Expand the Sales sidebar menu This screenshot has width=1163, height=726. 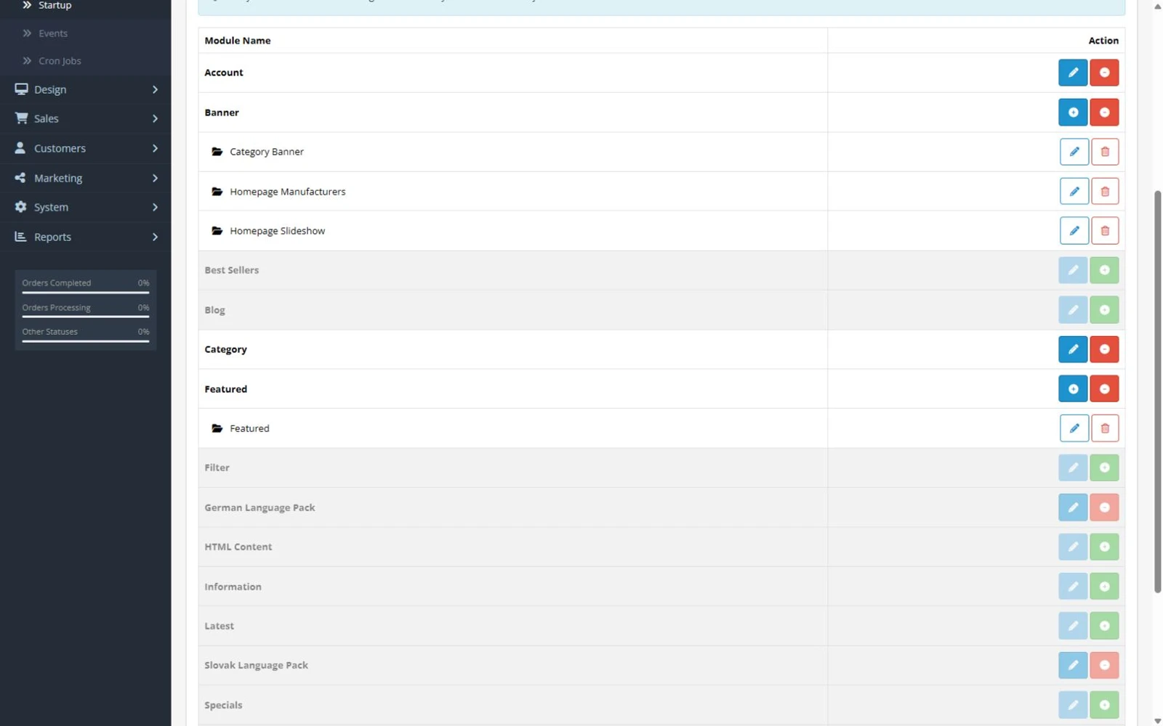coord(85,118)
